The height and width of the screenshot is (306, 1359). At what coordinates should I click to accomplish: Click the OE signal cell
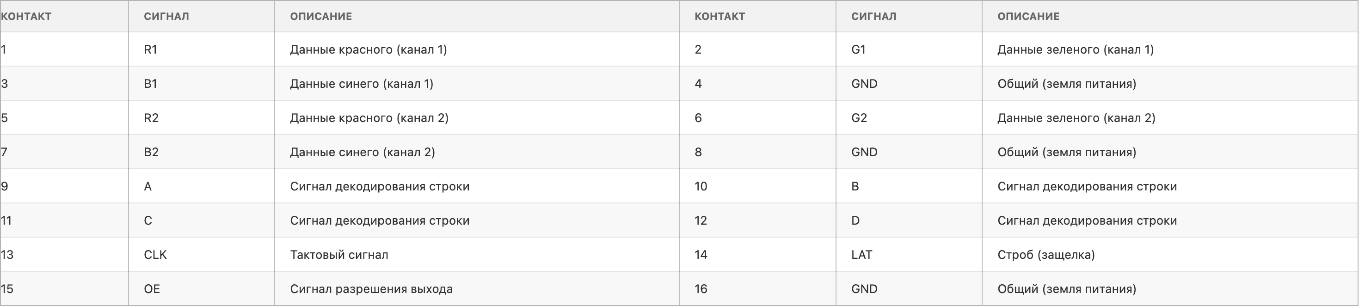pos(152,289)
